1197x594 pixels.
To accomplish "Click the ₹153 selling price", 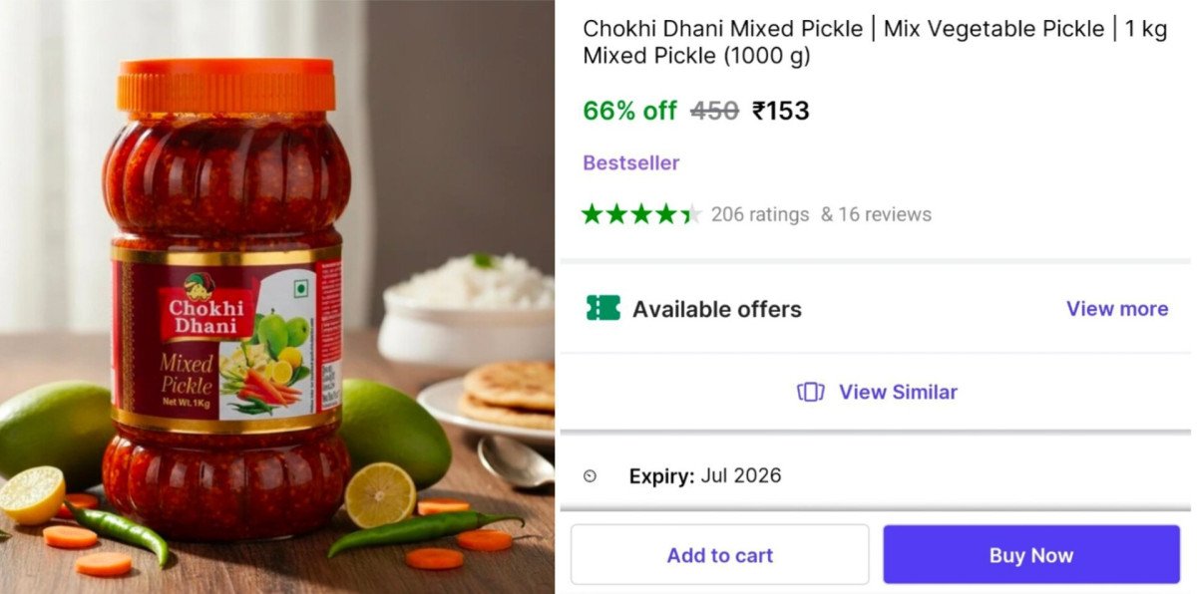I will pyautogui.click(x=780, y=111).
